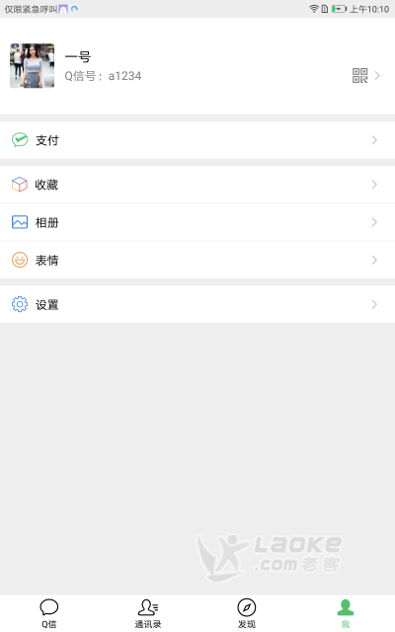This screenshot has height=632, width=395.
Task: Open profile avatar photo
Action: click(x=33, y=66)
